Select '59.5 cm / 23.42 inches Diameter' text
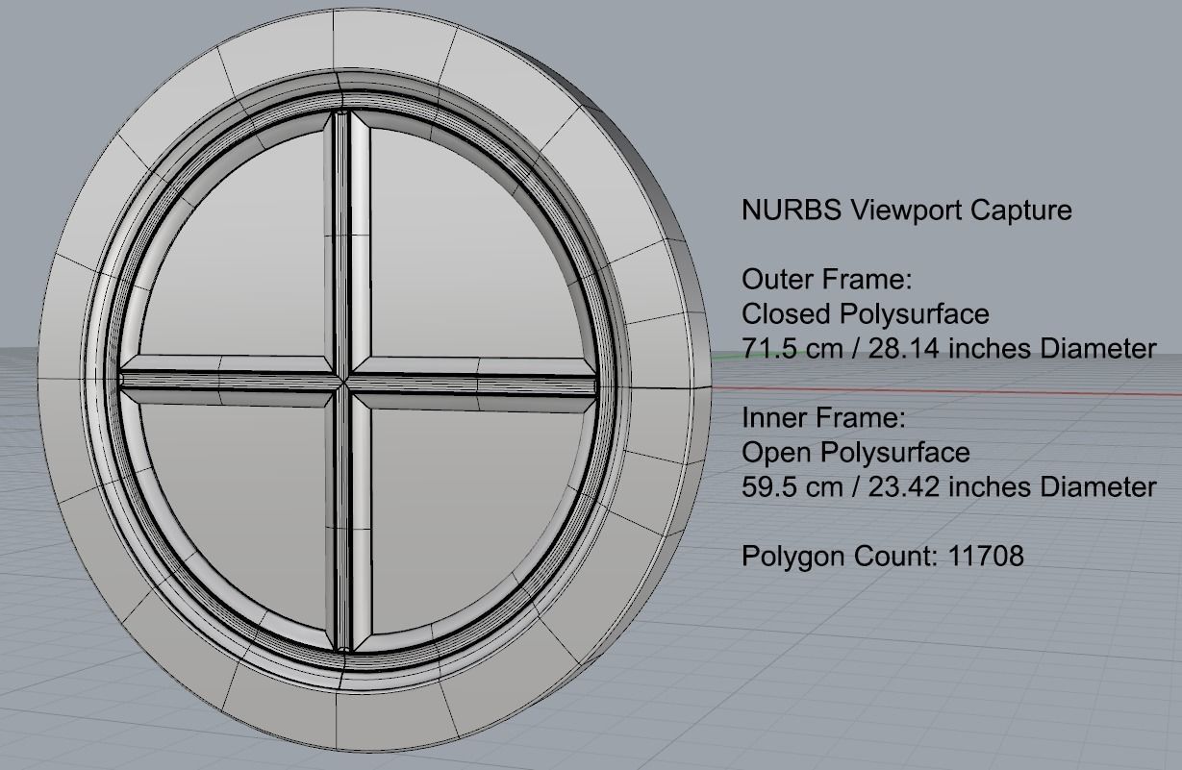Viewport: 1182px width, 770px height. [948, 487]
